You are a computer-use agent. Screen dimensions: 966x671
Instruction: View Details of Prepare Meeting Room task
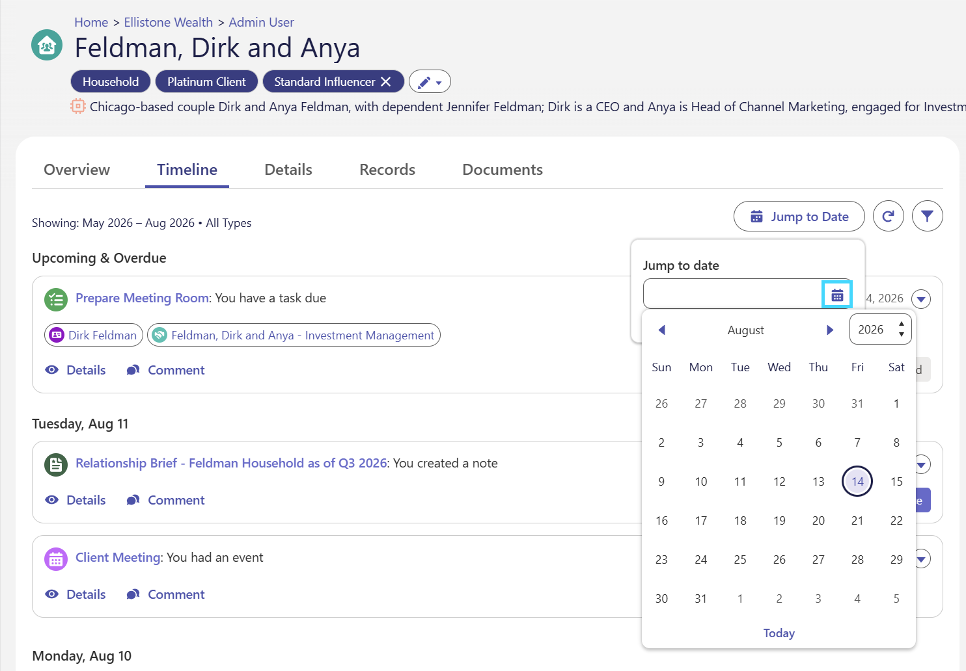coord(76,371)
